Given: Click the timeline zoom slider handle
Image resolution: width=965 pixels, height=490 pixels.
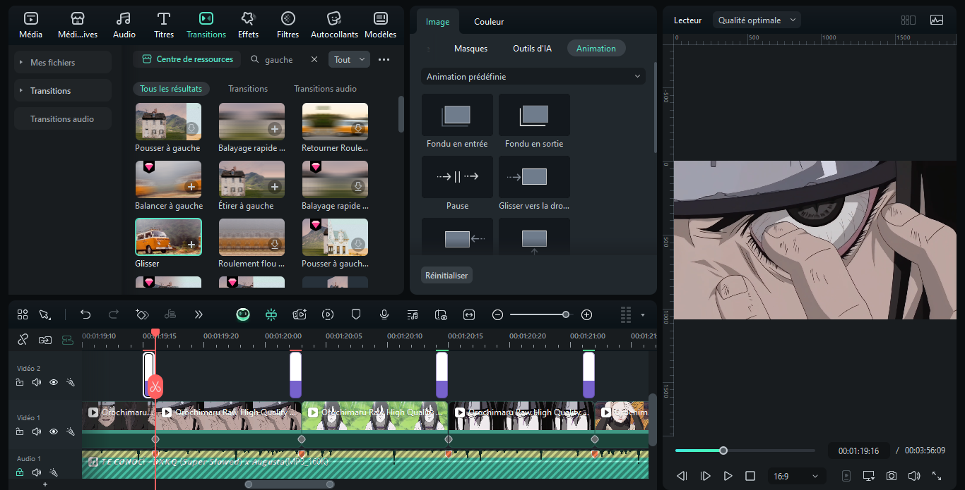Looking at the screenshot, I should pyautogui.click(x=566, y=314).
